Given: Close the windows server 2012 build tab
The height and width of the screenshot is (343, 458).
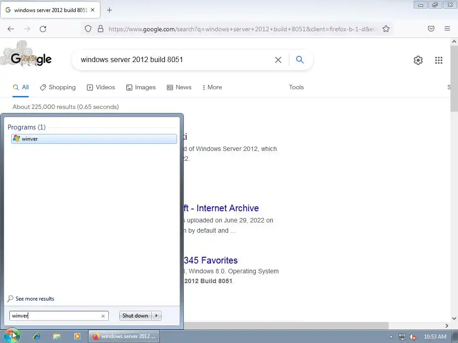Looking at the screenshot, I should point(93,10).
